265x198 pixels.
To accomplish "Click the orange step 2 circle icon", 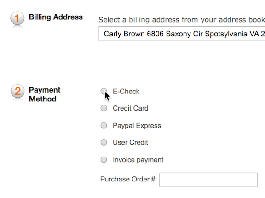I will (x=17, y=91).
